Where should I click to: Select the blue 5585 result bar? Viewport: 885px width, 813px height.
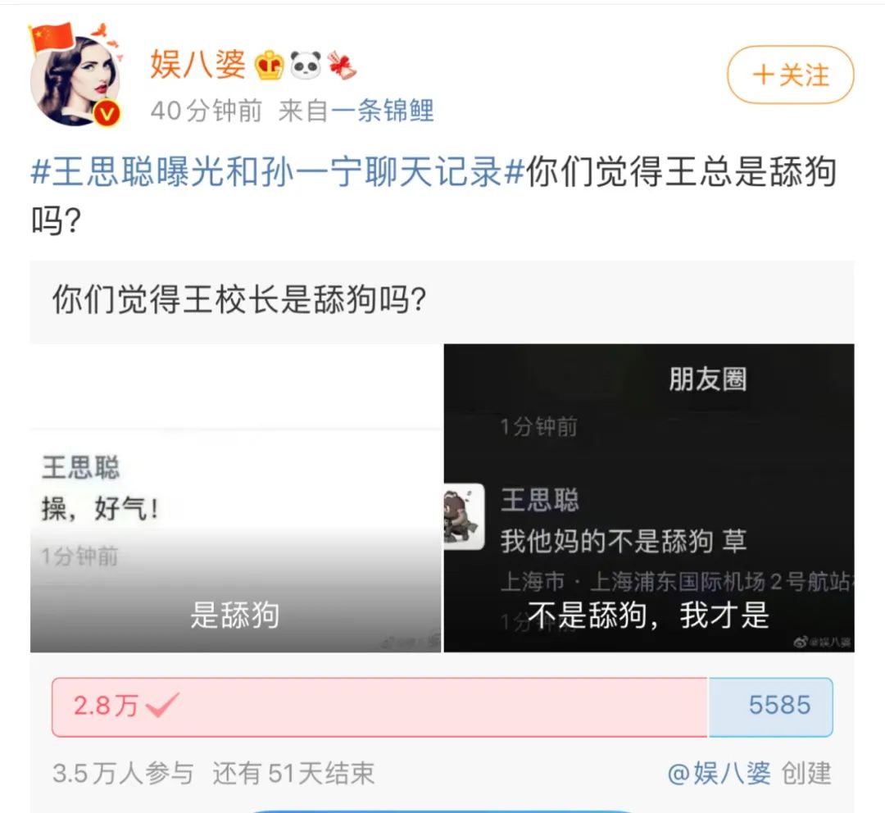[x=770, y=706]
